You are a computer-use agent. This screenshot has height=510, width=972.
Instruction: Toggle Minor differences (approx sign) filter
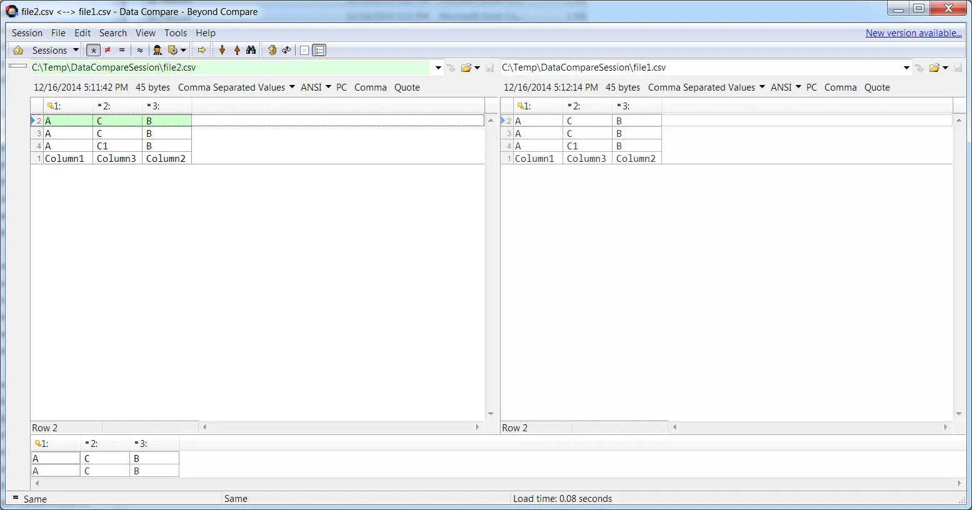[139, 50]
